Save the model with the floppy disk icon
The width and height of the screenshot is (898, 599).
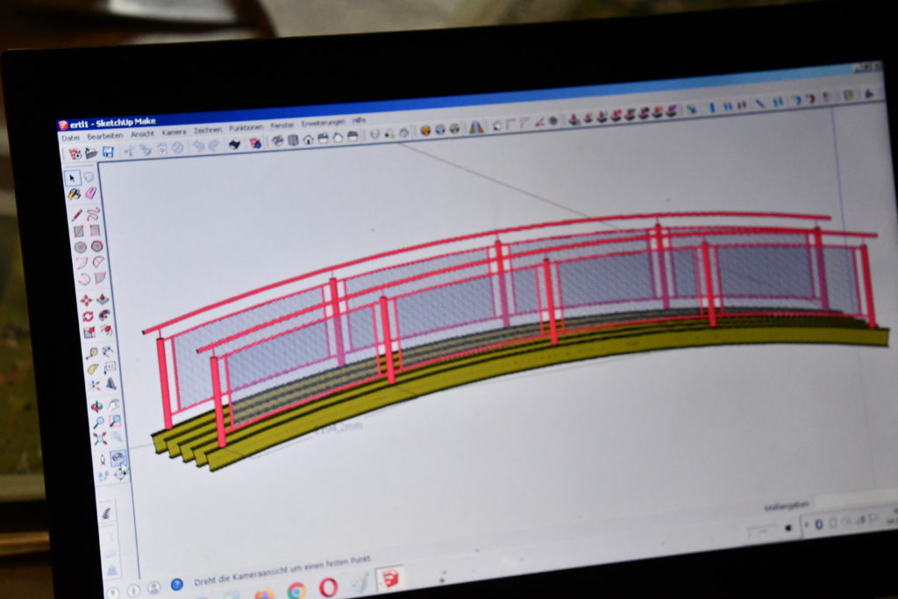coord(108,152)
